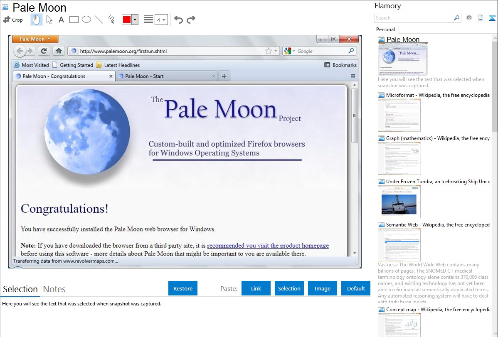Open the line width dropdown showing 4

pos(161,20)
